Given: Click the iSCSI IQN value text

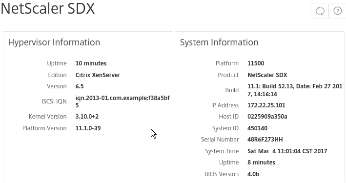Looking at the screenshot, I should click(x=122, y=102).
